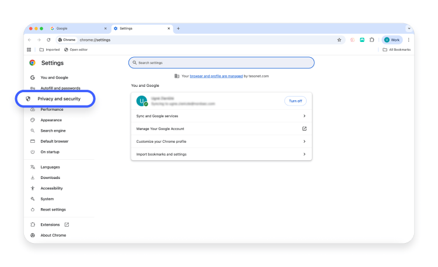
Task: Click the managed-by-organization building icon
Action: [x=177, y=76]
